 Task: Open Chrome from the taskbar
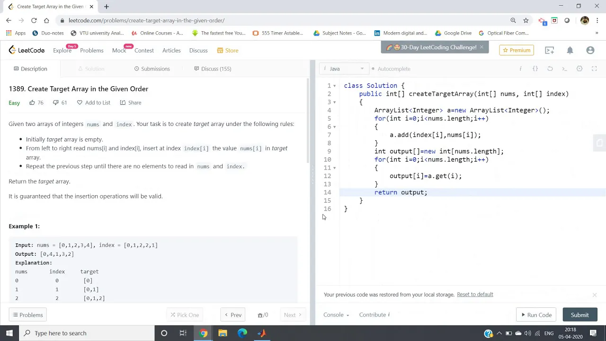(x=203, y=333)
